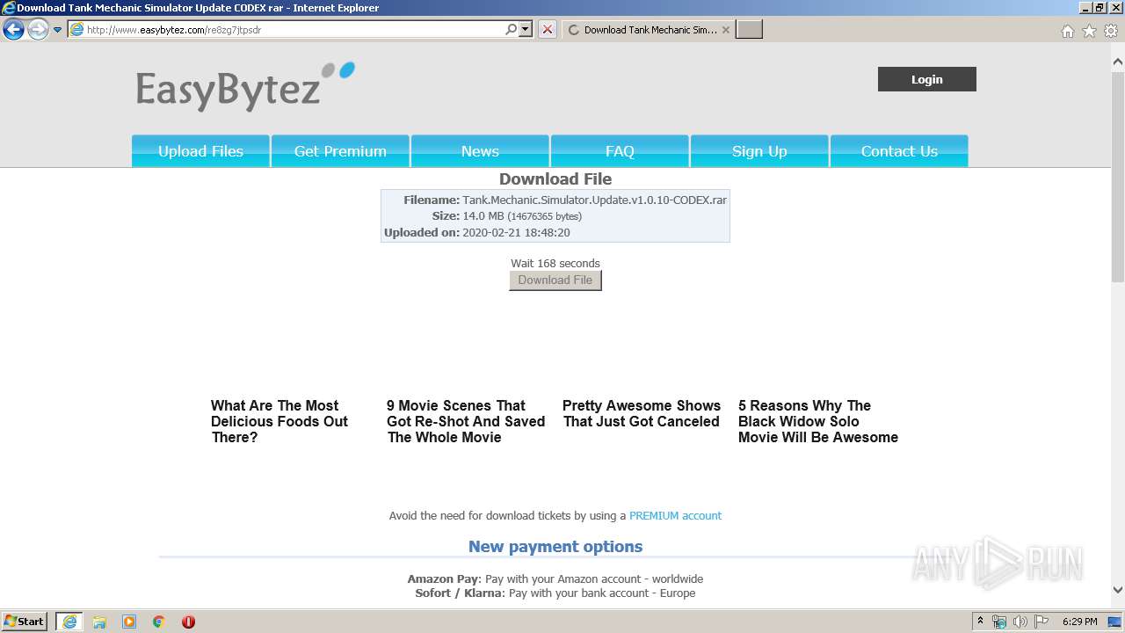Screen dimensions: 1125x633
Task: Click the Login button
Action: pos(926,79)
